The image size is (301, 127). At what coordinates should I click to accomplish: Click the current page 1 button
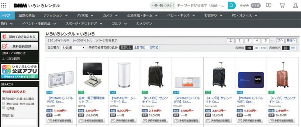tap(231, 41)
